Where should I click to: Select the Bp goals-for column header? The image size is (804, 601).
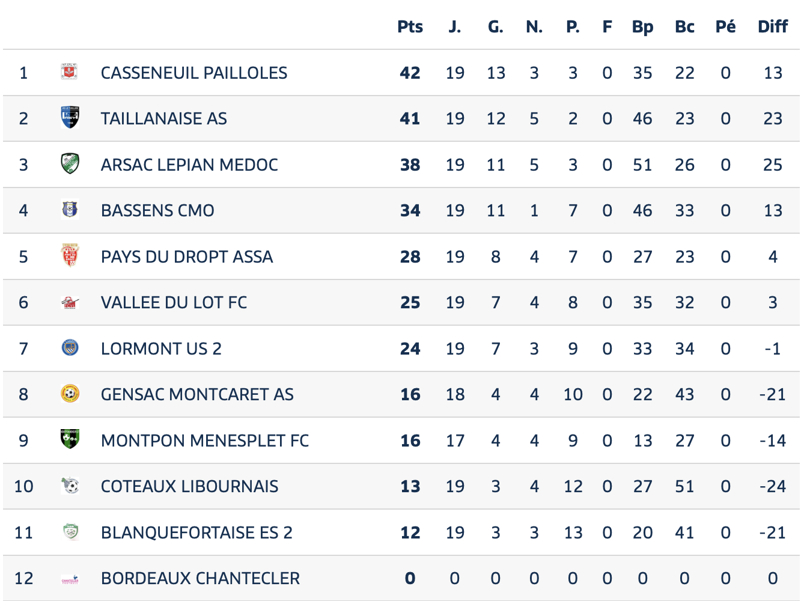pos(642,27)
